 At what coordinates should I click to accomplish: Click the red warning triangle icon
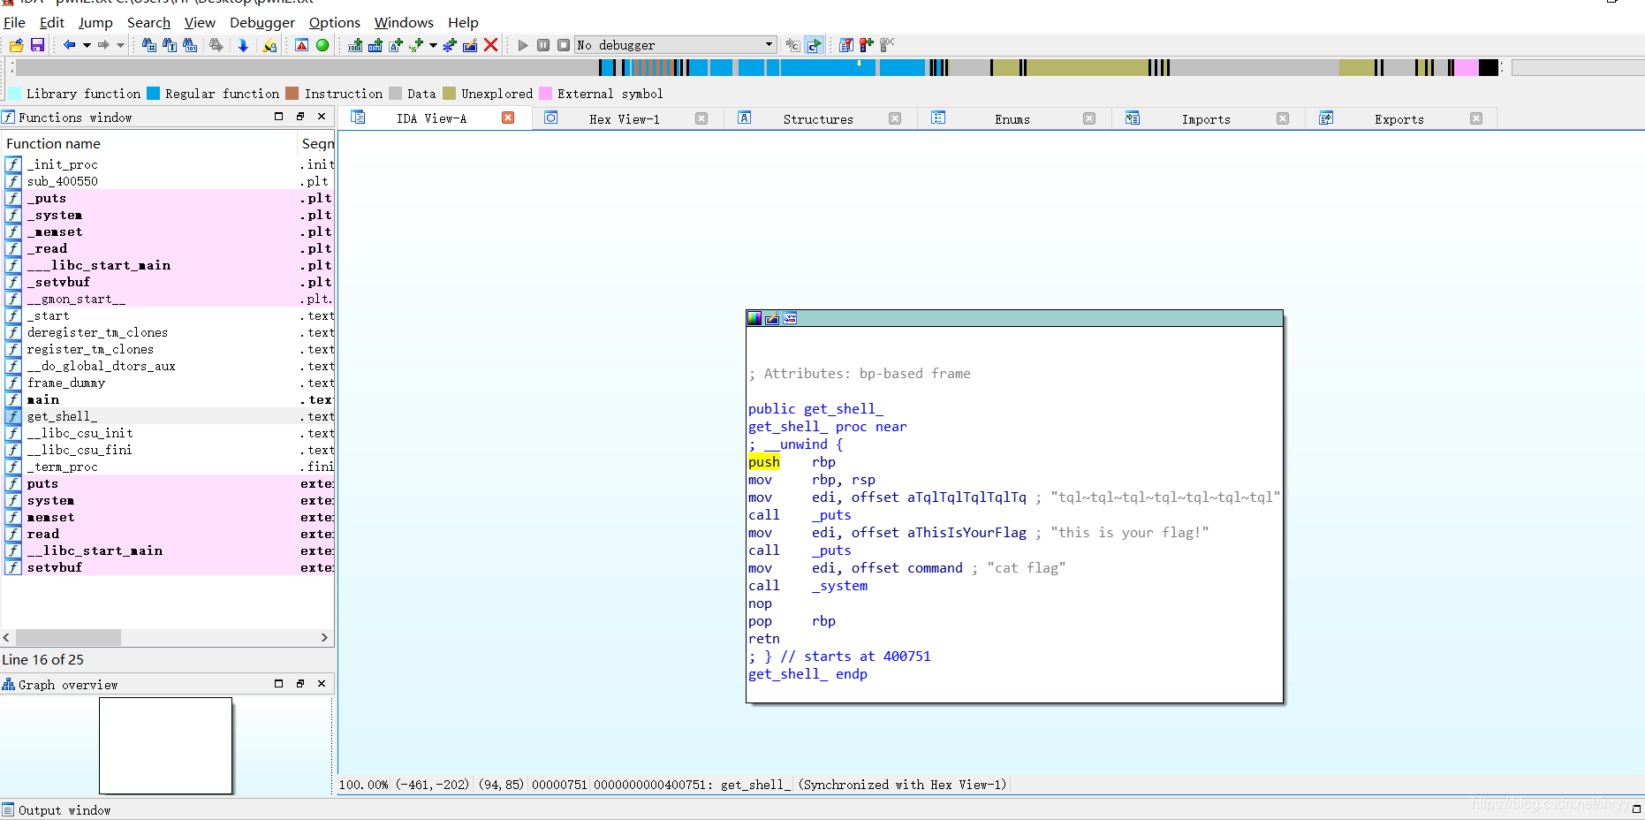click(301, 45)
